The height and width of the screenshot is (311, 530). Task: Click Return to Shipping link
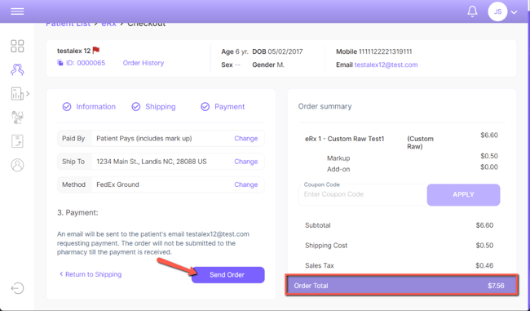click(x=91, y=274)
